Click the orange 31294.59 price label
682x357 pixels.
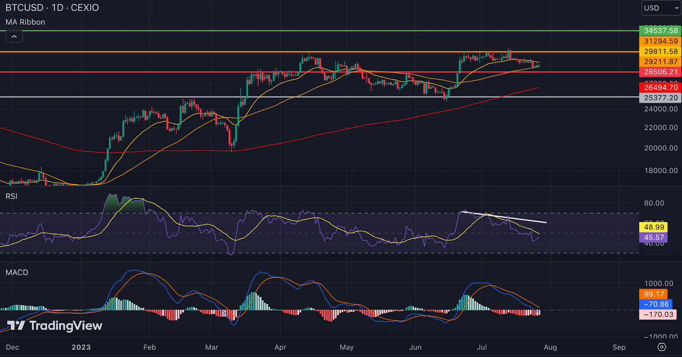[x=660, y=41]
